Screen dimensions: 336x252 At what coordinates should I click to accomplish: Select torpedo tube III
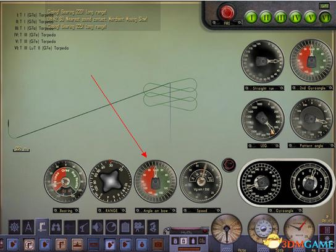click(280, 17)
